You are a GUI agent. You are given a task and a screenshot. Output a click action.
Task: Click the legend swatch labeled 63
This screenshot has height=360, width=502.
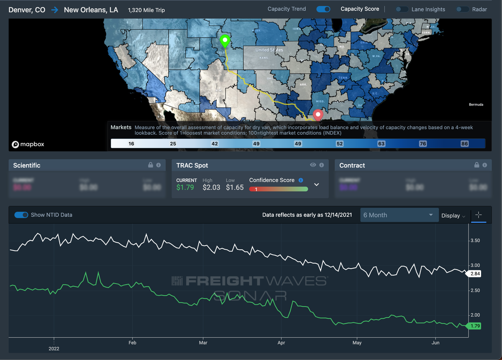381,144
